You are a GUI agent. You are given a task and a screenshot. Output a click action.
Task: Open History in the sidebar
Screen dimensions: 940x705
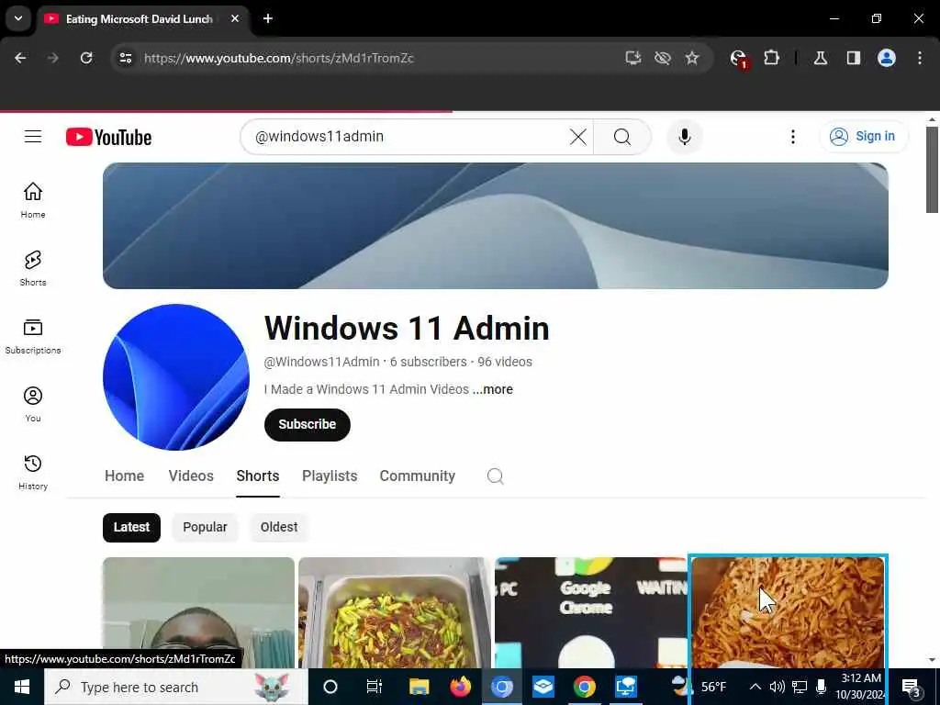[33, 472]
